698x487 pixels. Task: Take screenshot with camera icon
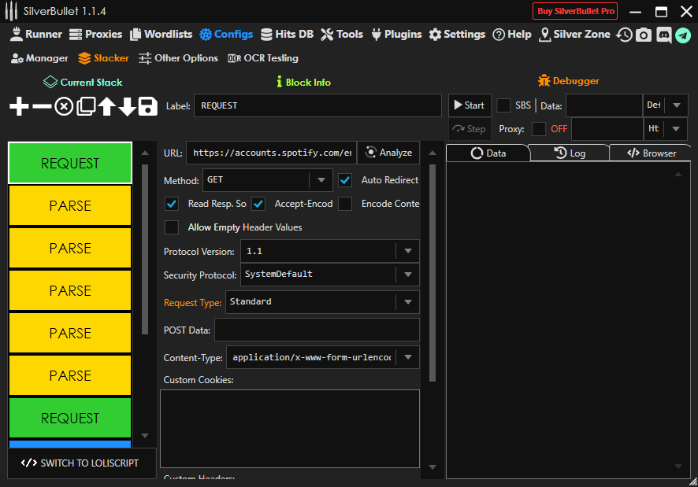coord(644,35)
